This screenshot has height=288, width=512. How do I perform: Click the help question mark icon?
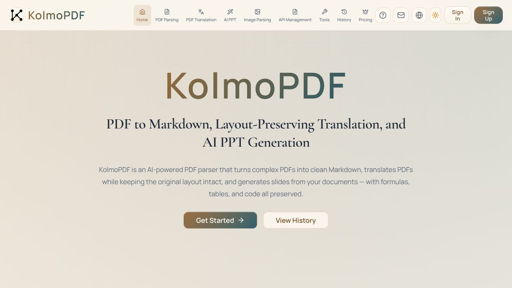[383, 15]
